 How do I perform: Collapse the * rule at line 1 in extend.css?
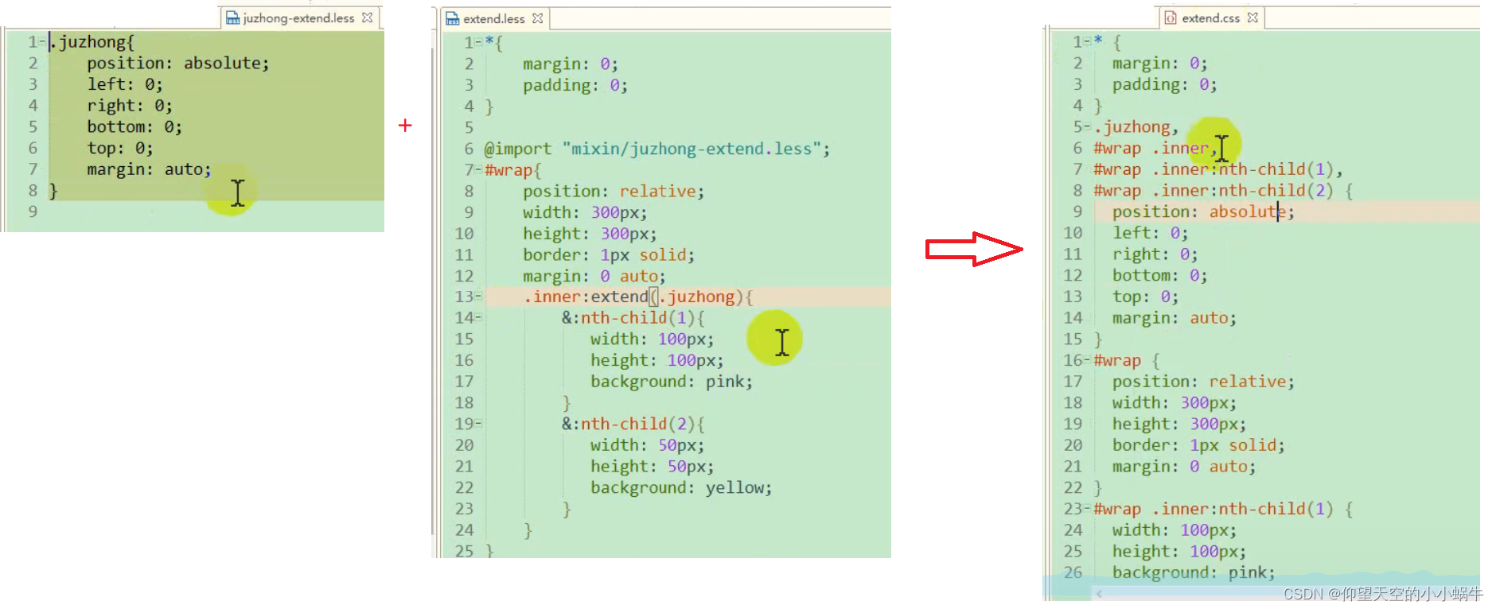point(1088,41)
